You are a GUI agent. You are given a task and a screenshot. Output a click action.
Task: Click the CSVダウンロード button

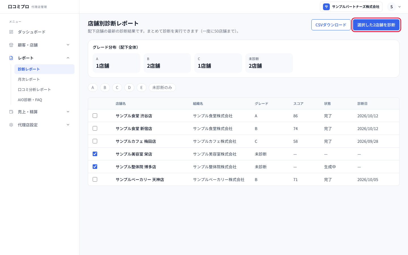point(331,25)
